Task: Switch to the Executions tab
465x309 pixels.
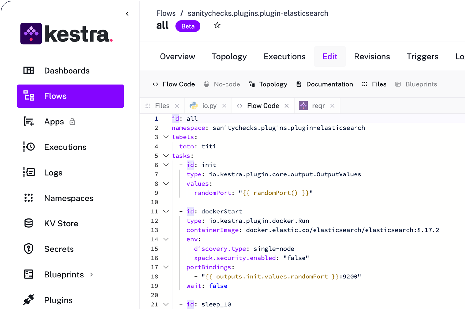Action: point(284,57)
